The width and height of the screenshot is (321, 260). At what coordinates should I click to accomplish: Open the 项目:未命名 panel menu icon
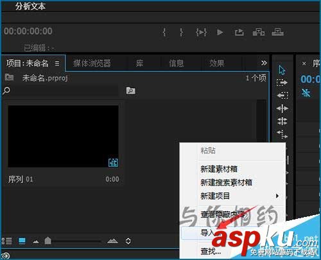click(x=57, y=64)
